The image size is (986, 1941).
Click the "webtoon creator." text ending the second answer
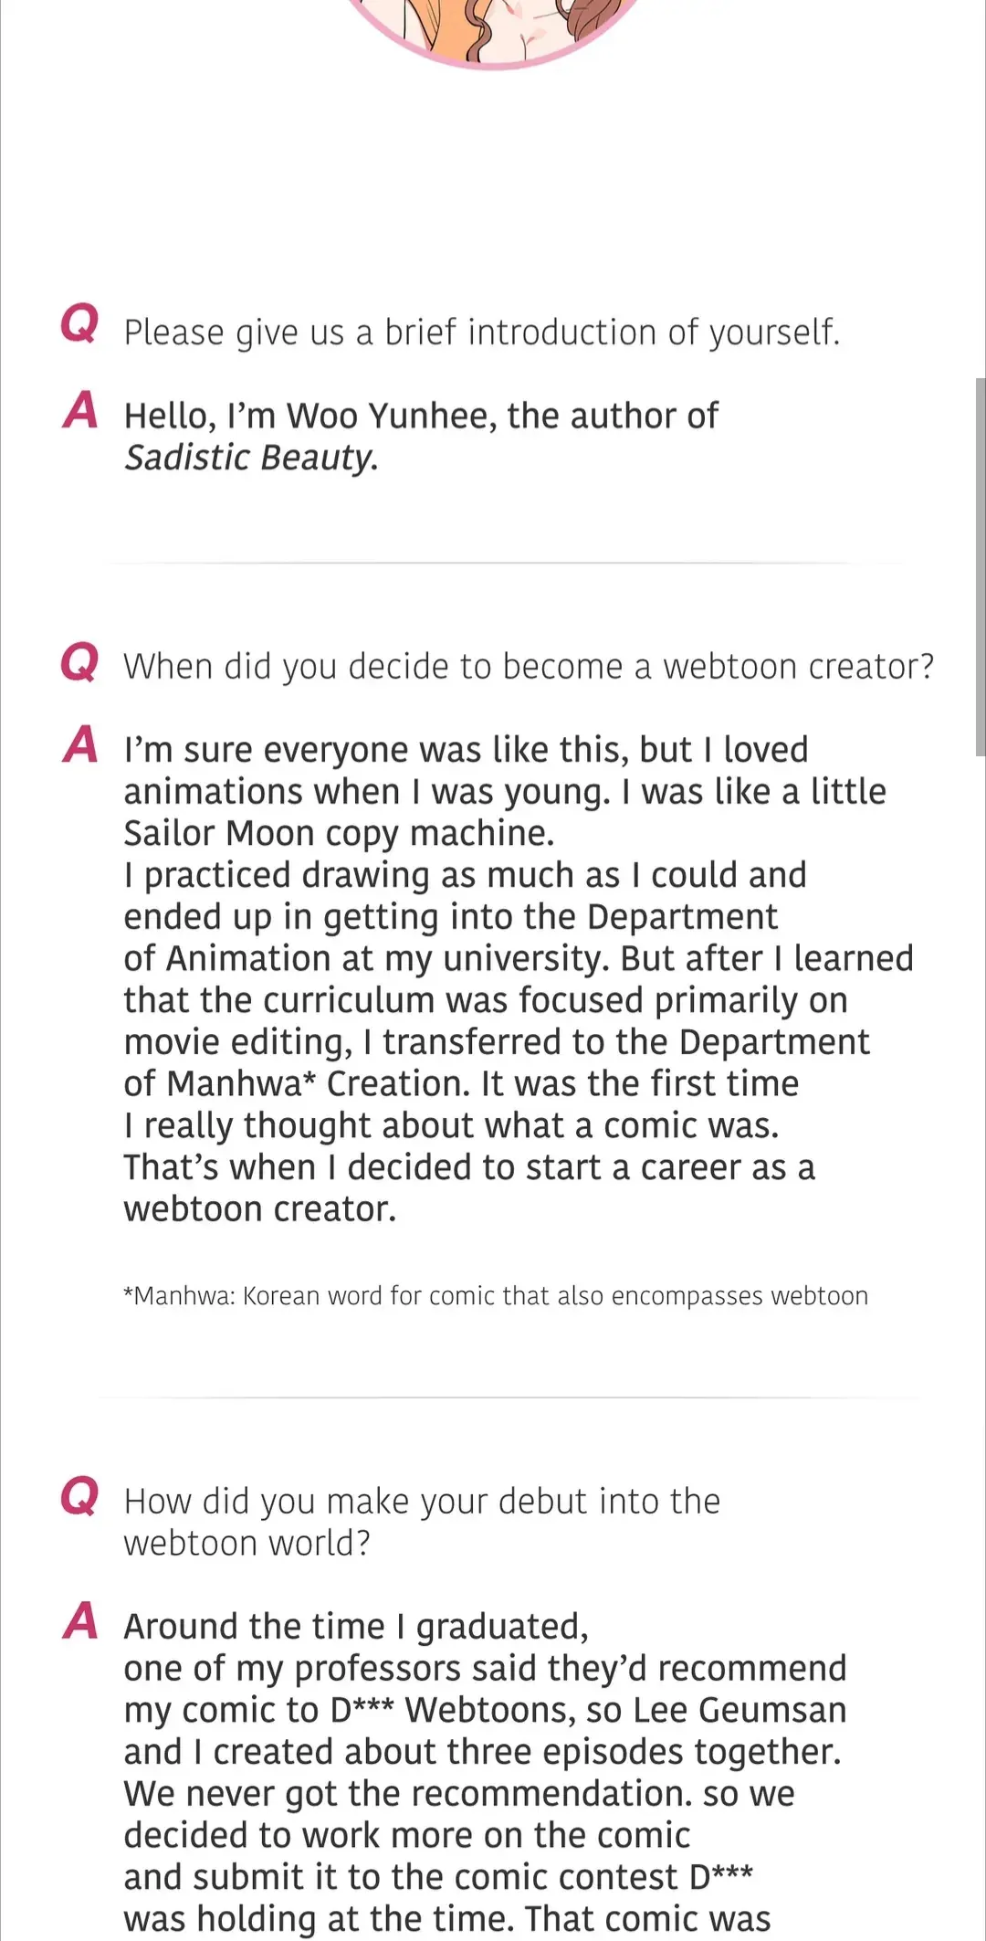[260, 1209]
